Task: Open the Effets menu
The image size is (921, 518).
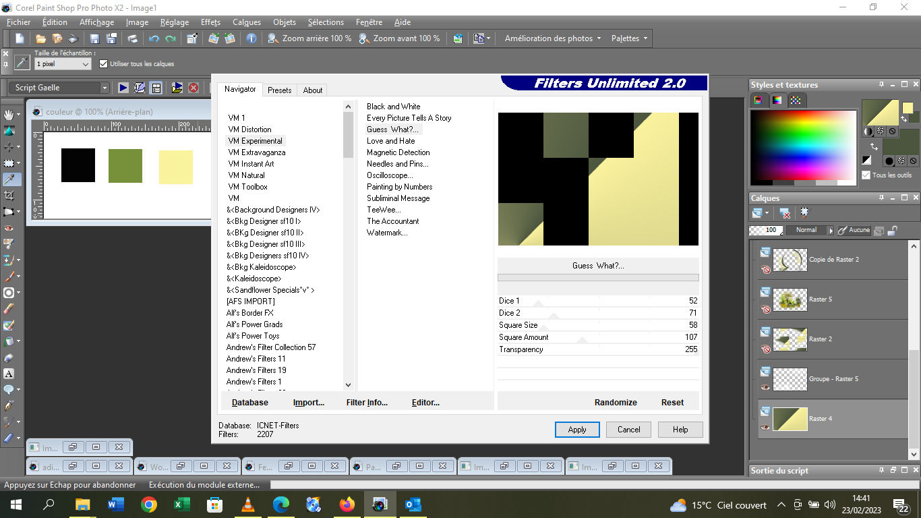Action: (x=210, y=22)
